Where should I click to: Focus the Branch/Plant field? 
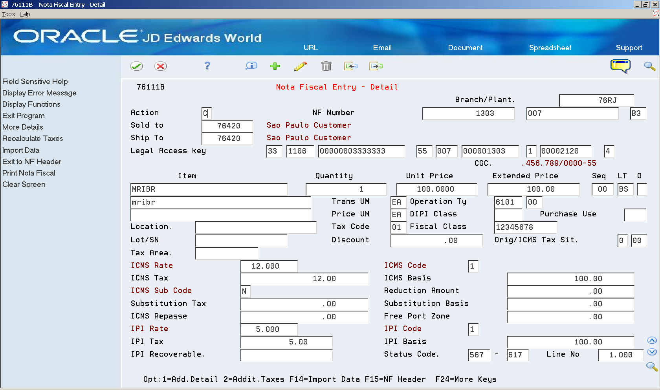(x=596, y=101)
